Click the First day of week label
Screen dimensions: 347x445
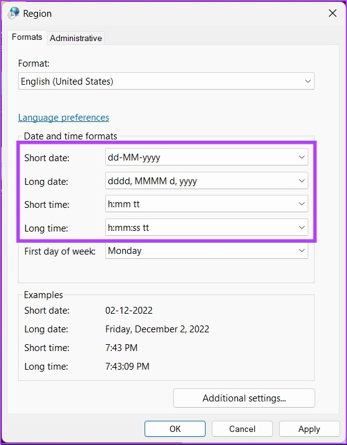click(x=60, y=251)
